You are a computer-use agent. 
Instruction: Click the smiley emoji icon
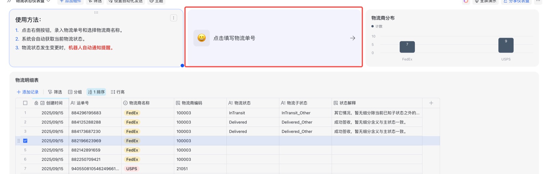click(x=202, y=38)
